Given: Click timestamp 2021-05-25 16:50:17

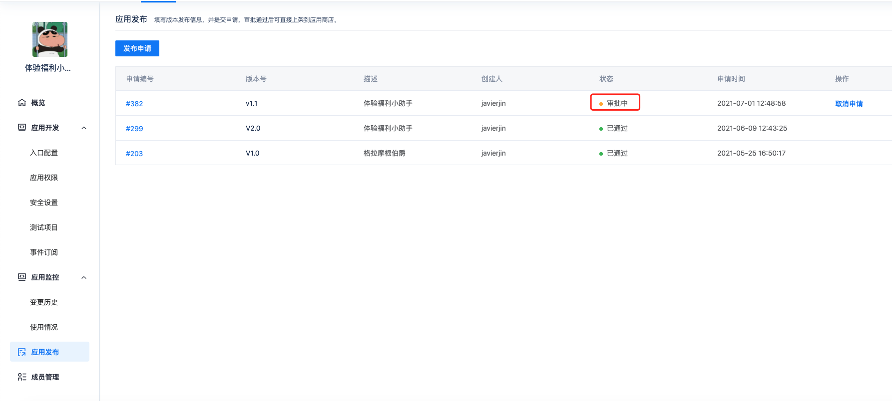Looking at the screenshot, I should 752,153.
